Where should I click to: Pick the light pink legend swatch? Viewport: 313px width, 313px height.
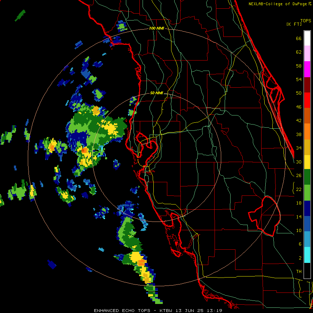[307, 53]
